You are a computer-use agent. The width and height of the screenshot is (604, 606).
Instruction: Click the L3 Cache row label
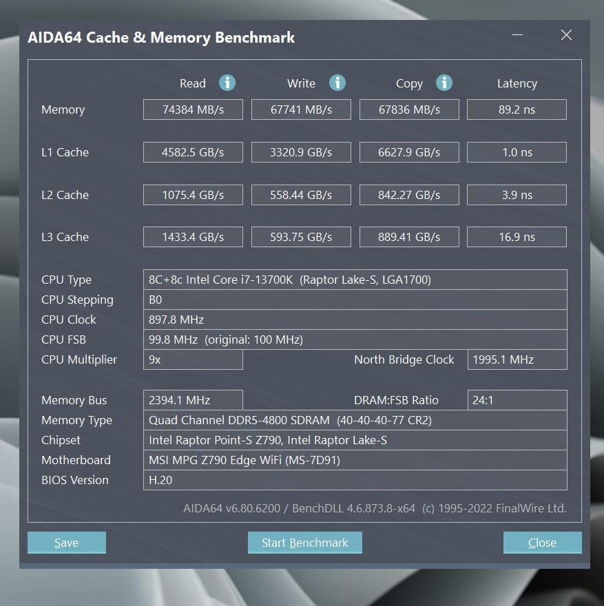pos(65,237)
